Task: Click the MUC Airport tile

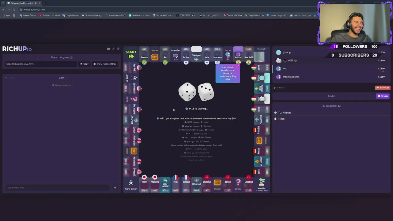Action: 262,120
